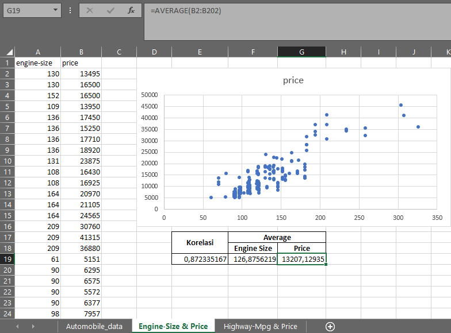Click the chart title price
Image resolution: width=451 pixels, height=333 pixels.
click(x=293, y=80)
